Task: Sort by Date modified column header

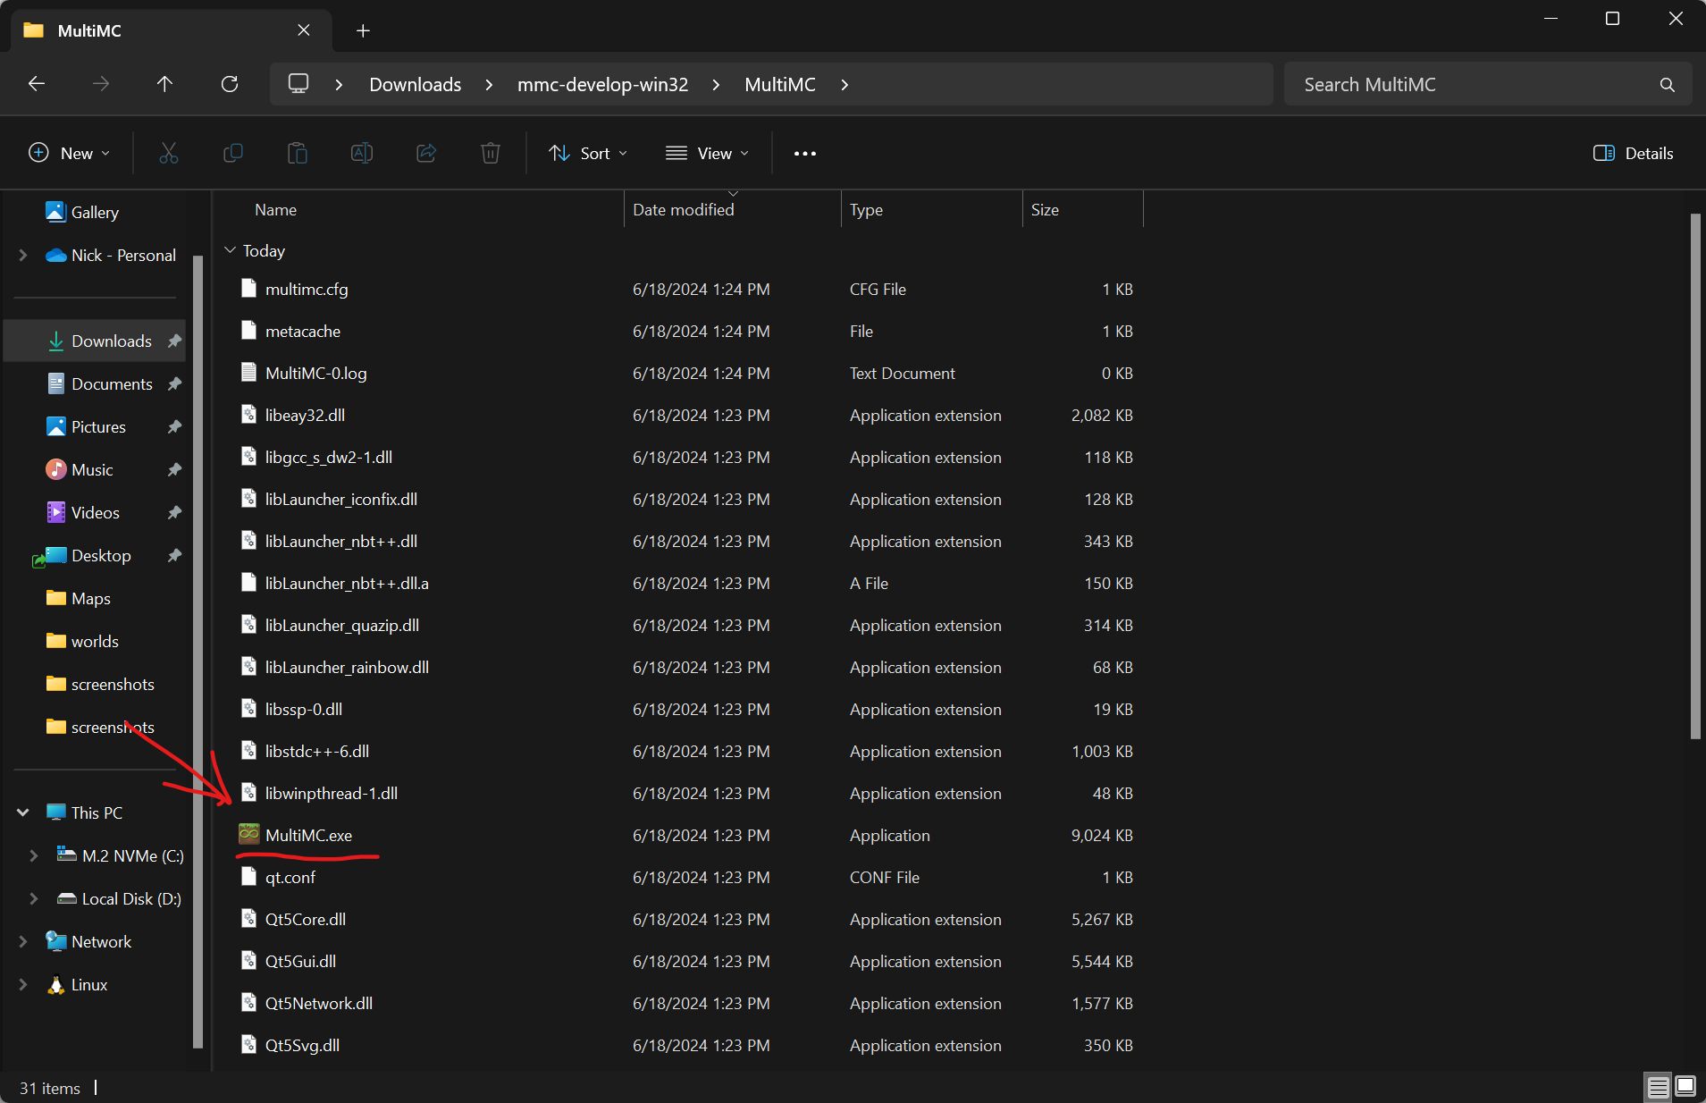Action: coord(683,210)
